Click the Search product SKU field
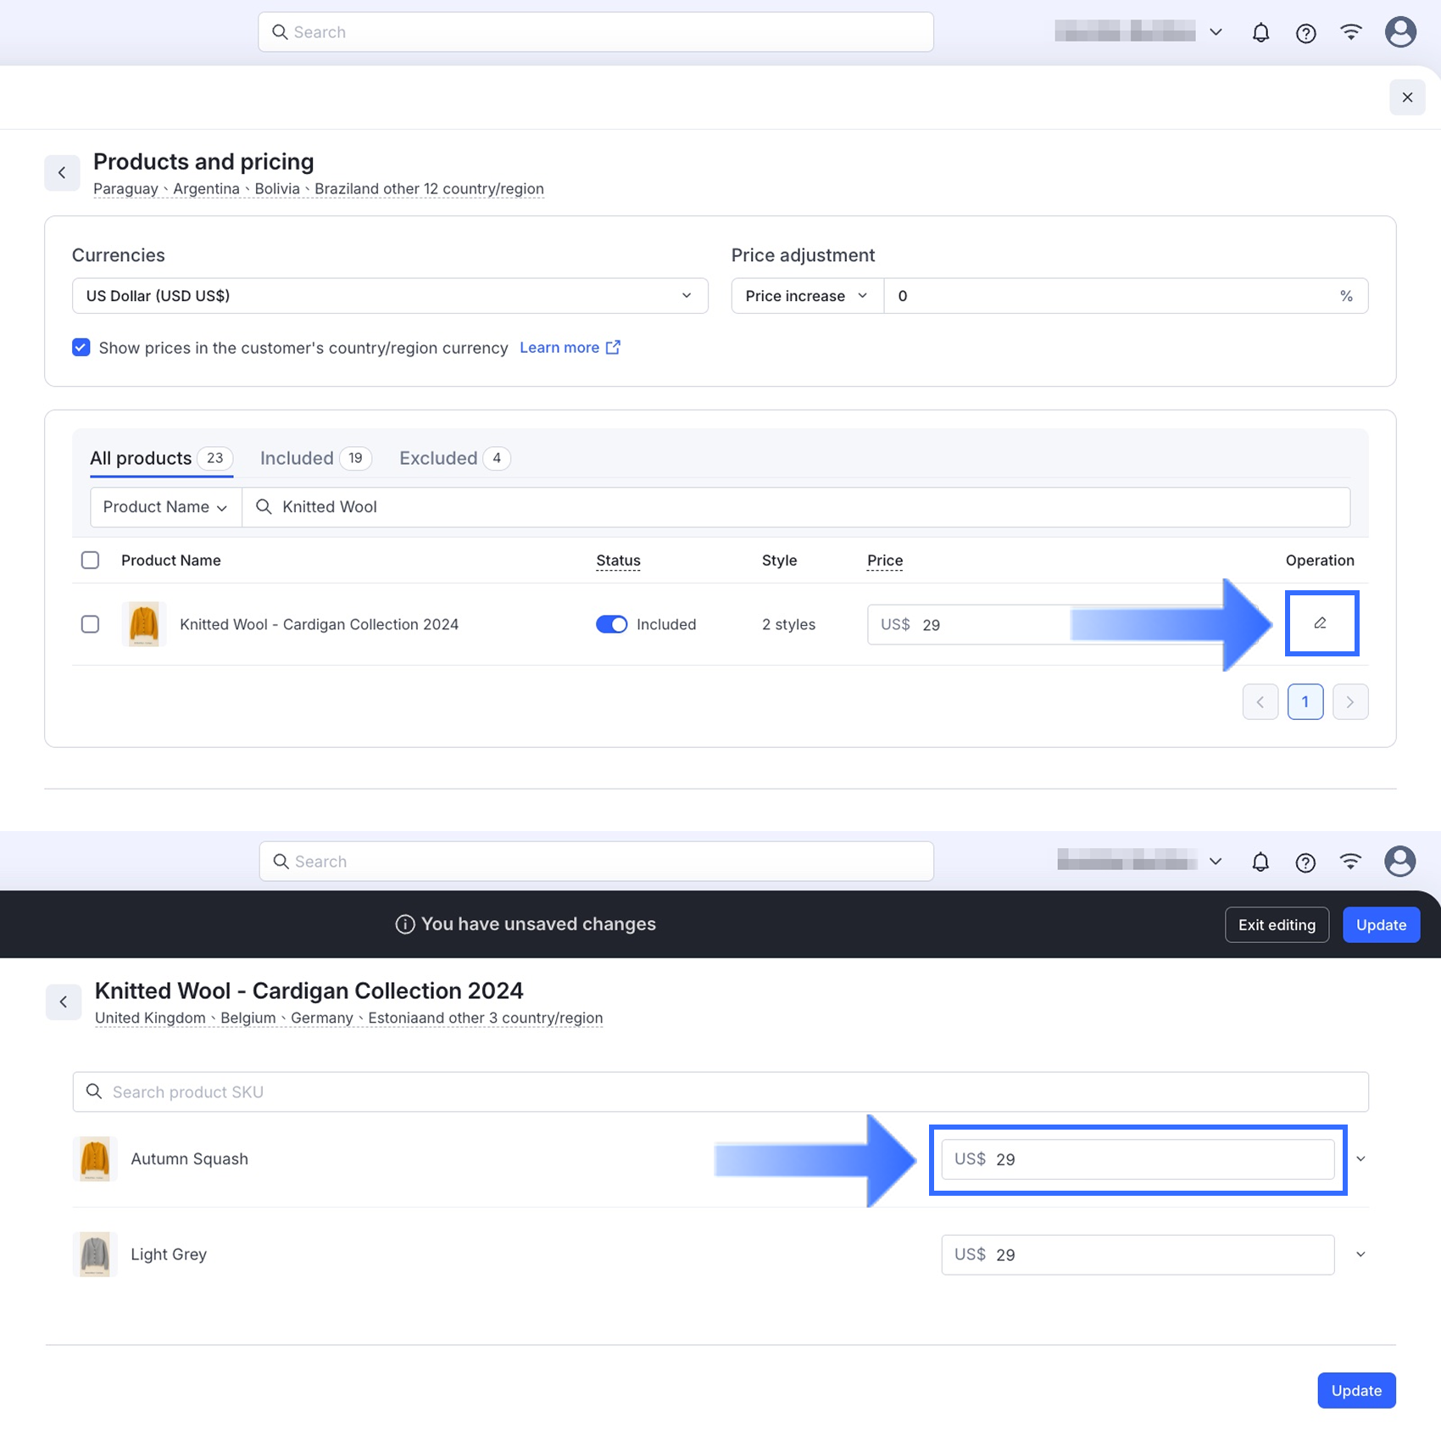Screen dimensions: 1441x1440 click(720, 1092)
